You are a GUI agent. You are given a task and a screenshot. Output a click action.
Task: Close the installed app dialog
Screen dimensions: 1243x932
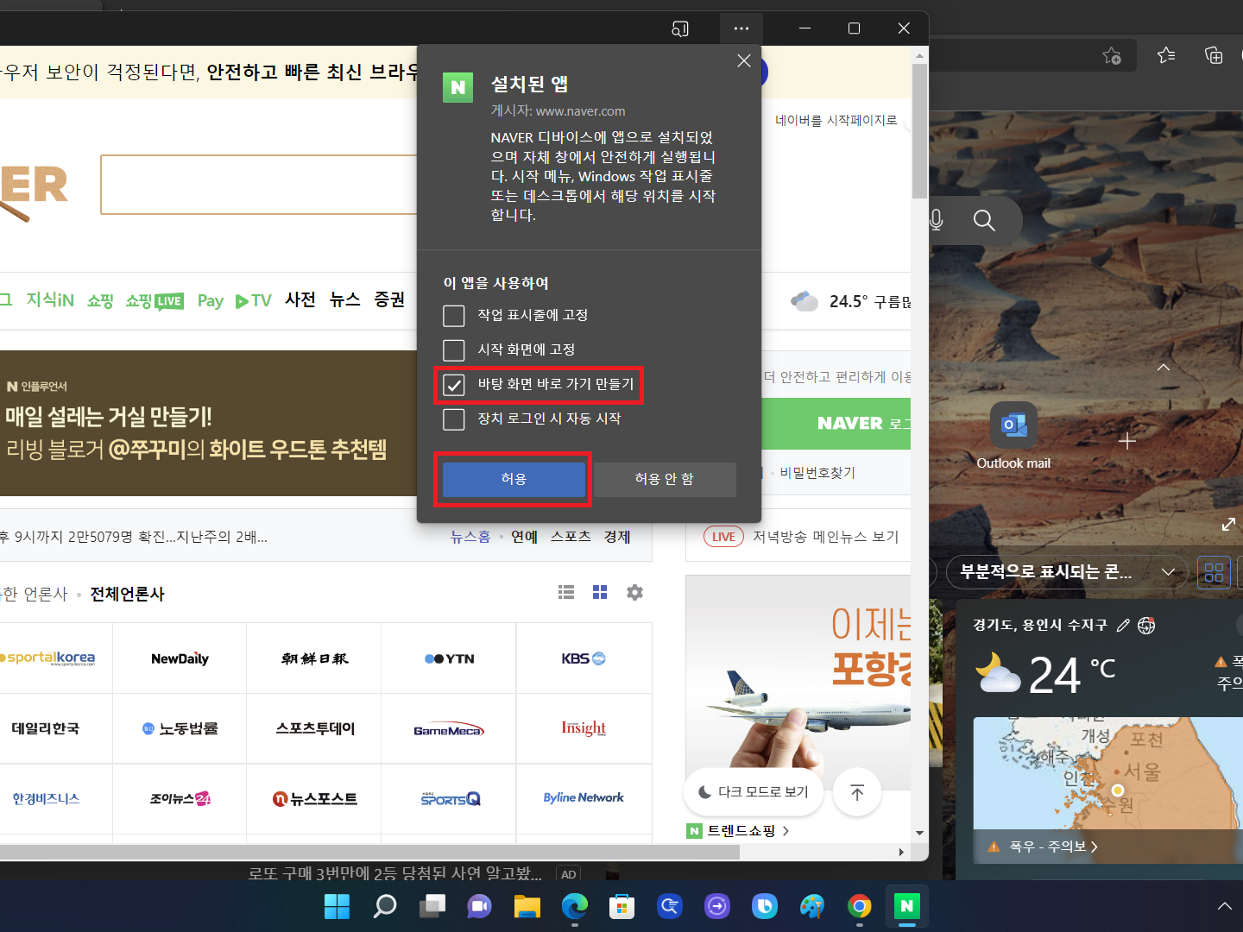coord(744,61)
